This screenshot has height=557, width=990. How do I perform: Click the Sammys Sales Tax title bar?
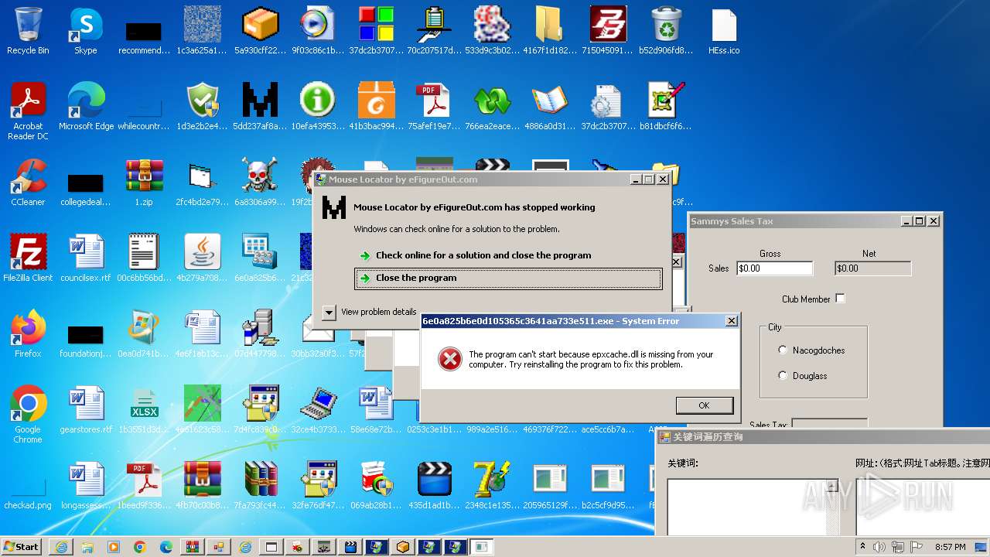point(794,221)
